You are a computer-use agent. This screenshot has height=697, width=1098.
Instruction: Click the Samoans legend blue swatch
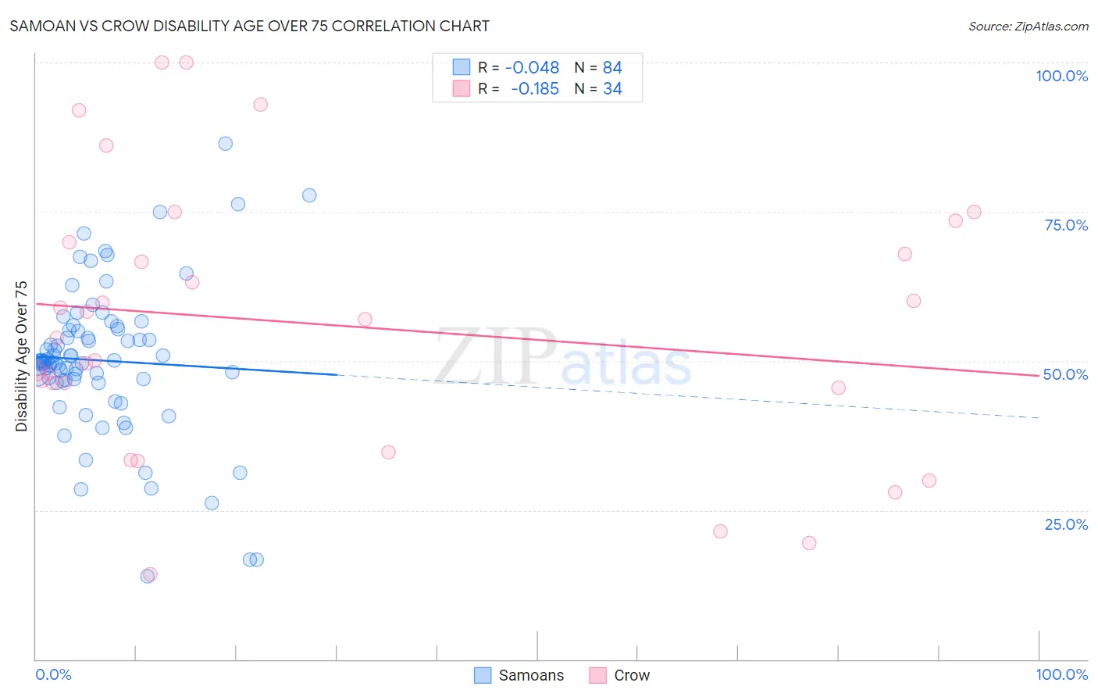(x=483, y=675)
